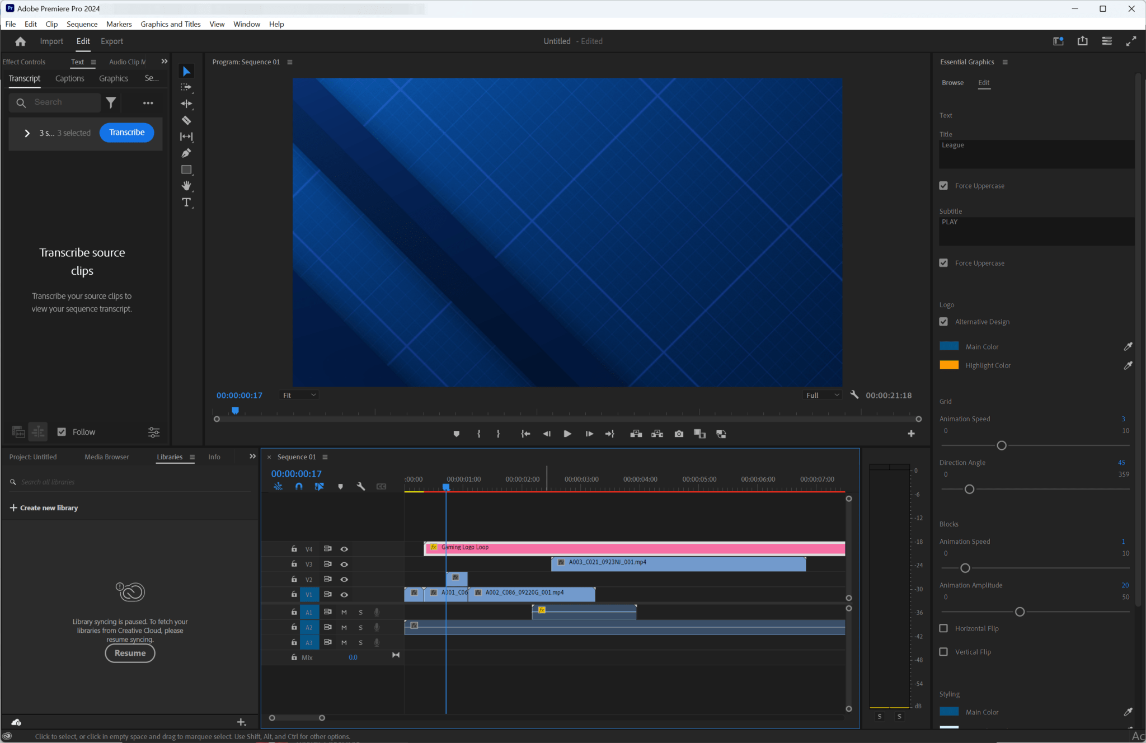The image size is (1146, 743).
Task: Disable the Alternative Design logo checkbox
Action: coord(943,321)
